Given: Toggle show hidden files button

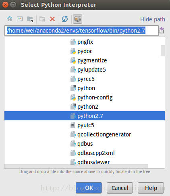Looking at the screenshot, I should (x=77, y=19).
